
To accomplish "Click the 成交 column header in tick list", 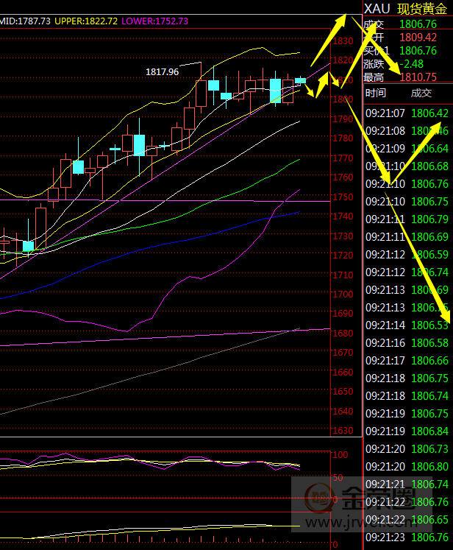I will click(421, 93).
